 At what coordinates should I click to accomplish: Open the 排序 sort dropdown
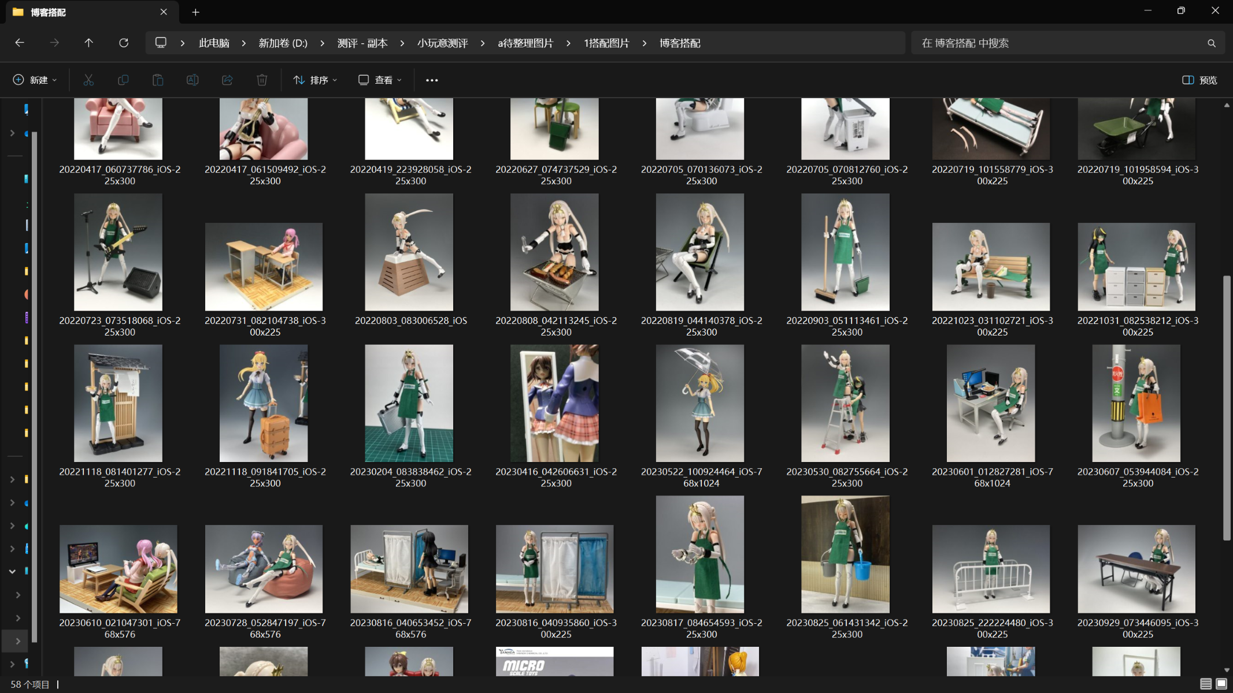315,80
